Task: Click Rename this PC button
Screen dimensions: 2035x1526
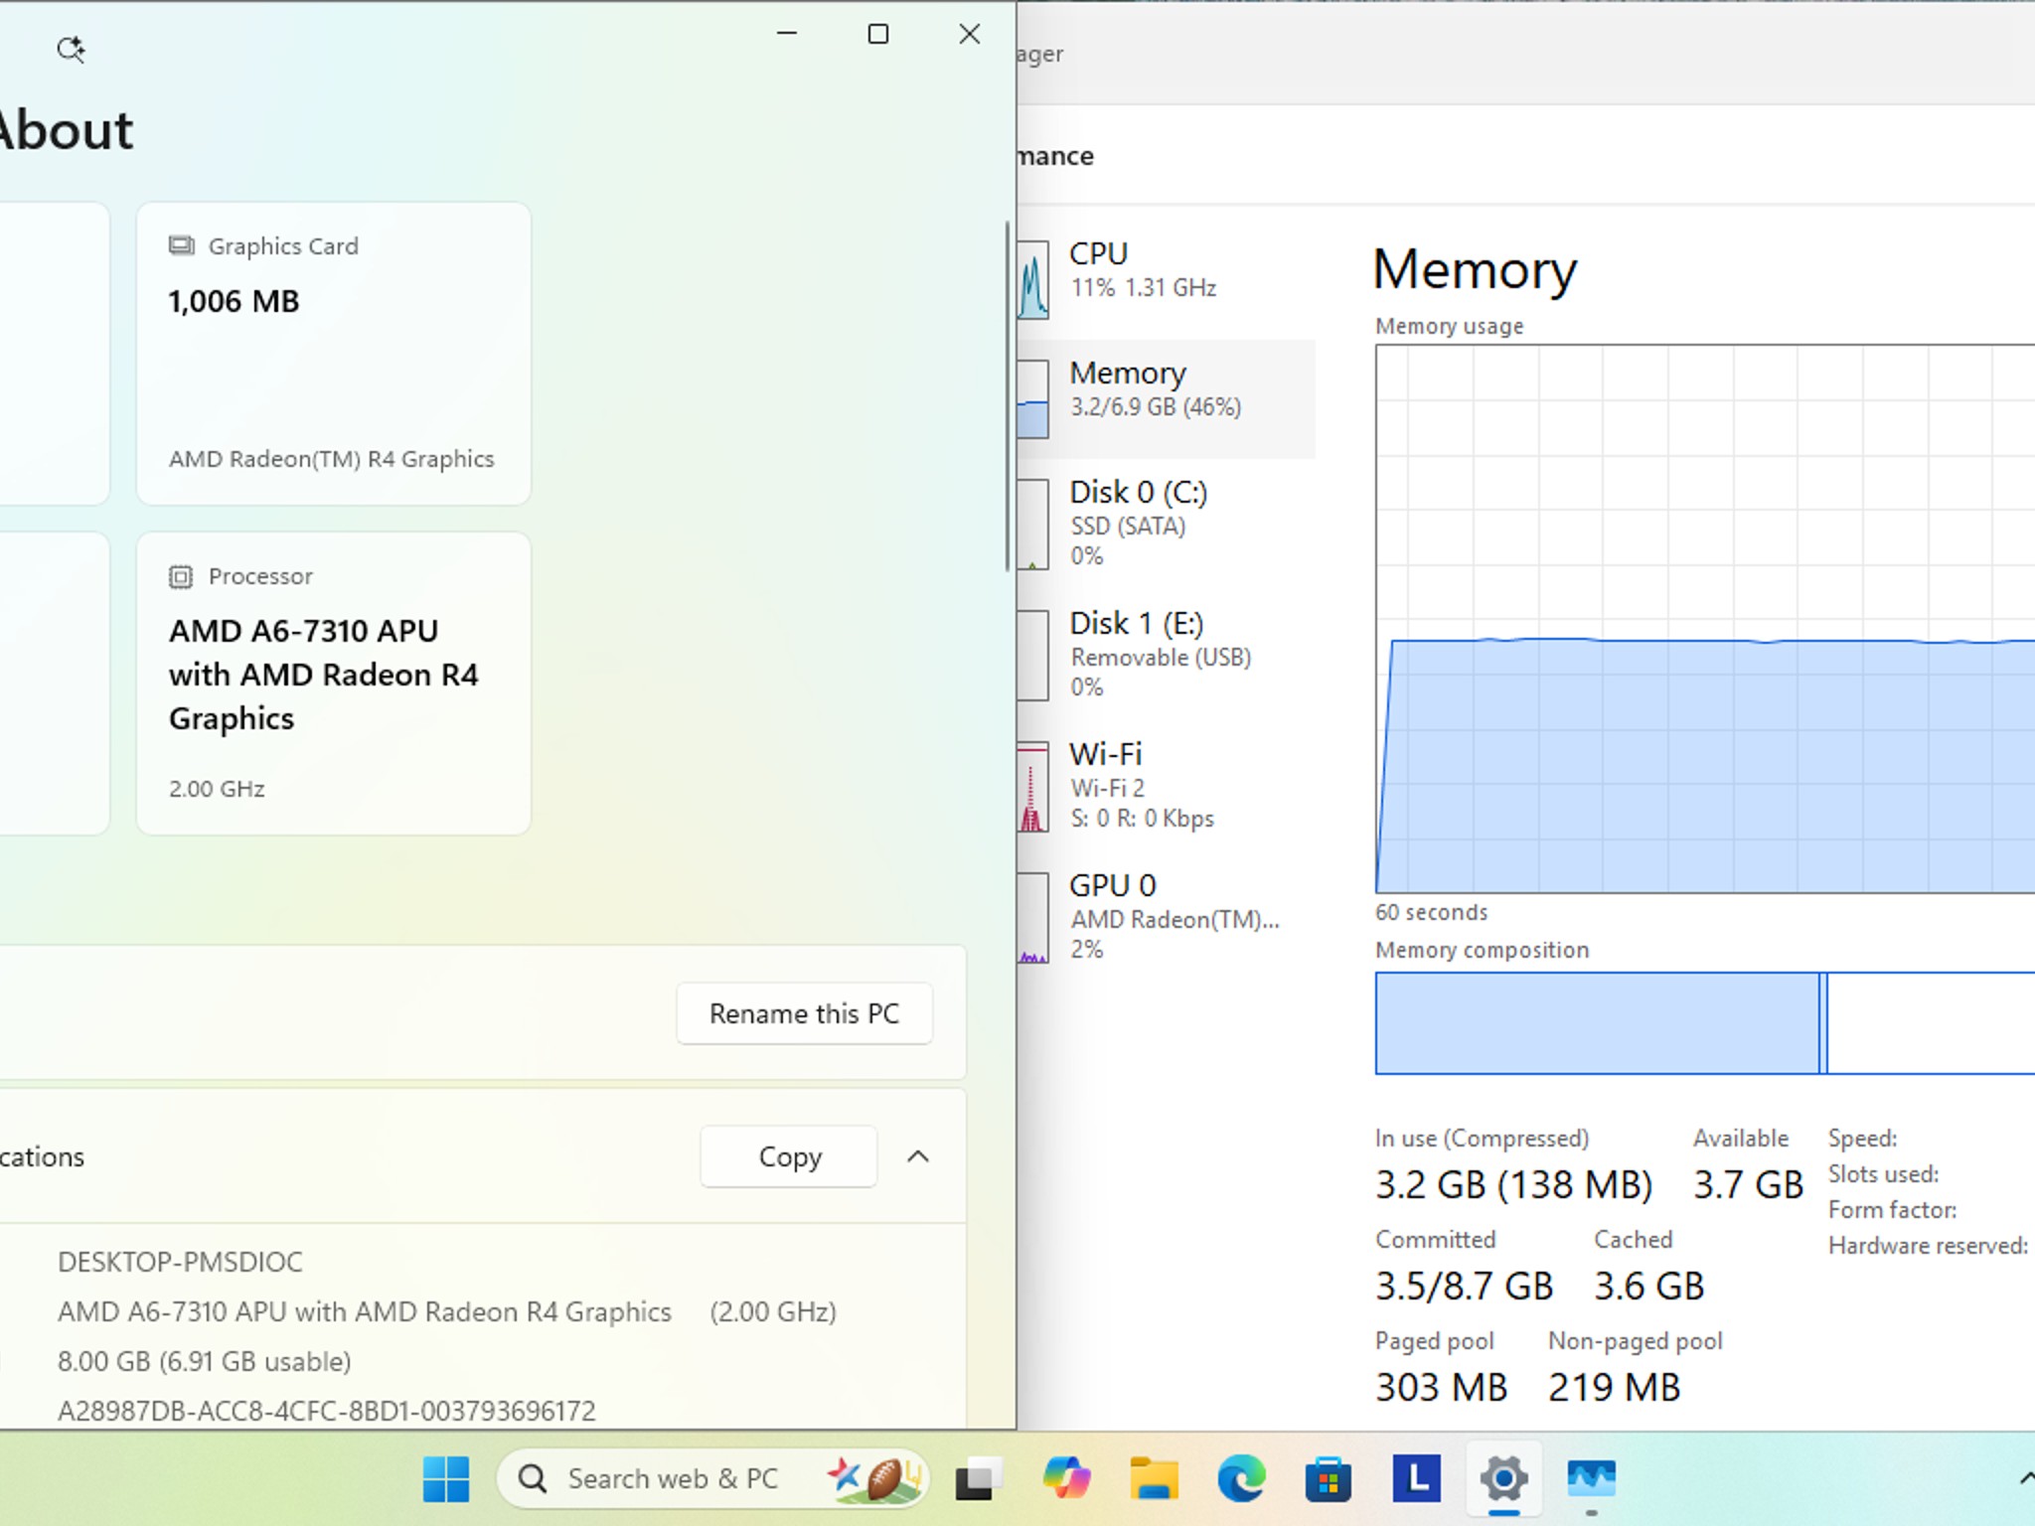Action: point(804,1013)
